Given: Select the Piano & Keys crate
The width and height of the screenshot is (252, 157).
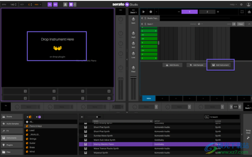Looking at the screenshot, I should [x=51, y=126].
